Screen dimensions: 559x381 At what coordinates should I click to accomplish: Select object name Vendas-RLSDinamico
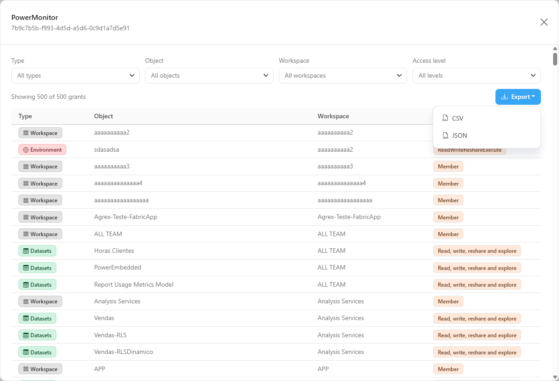pyautogui.click(x=124, y=352)
